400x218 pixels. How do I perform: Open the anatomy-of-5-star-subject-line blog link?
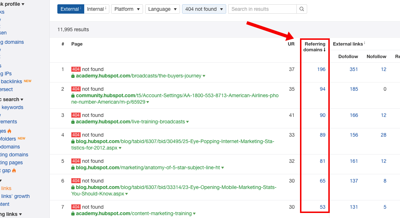pyautogui.click(x=148, y=168)
